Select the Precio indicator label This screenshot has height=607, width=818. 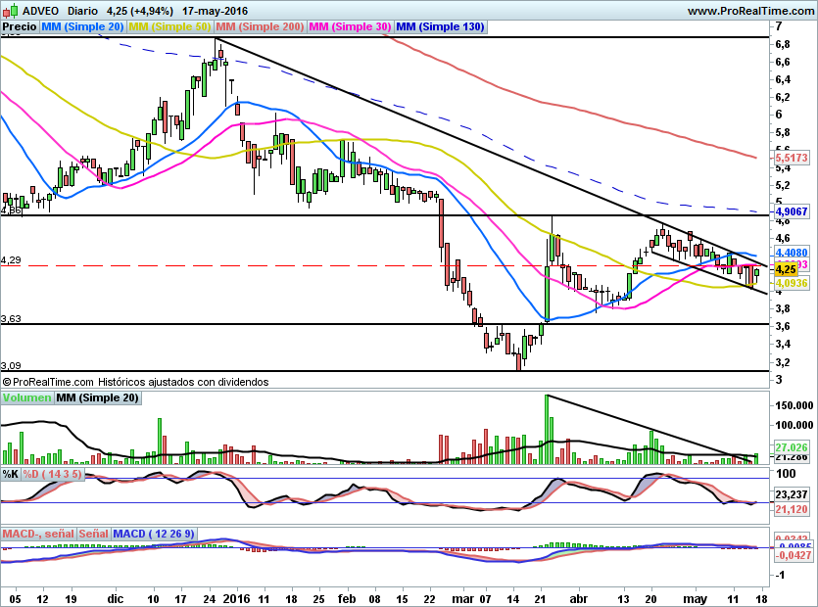pos(20,27)
